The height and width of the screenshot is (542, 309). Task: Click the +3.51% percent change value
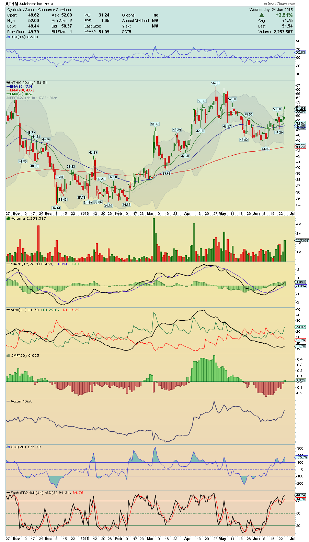[x=284, y=15]
